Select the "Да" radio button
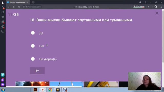164x92 pixels. click(33, 33)
